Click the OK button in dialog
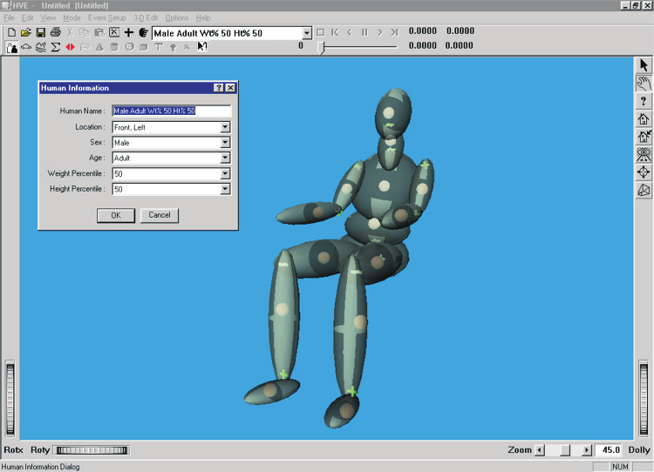The width and height of the screenshot is (654, 472). [116, 215]
